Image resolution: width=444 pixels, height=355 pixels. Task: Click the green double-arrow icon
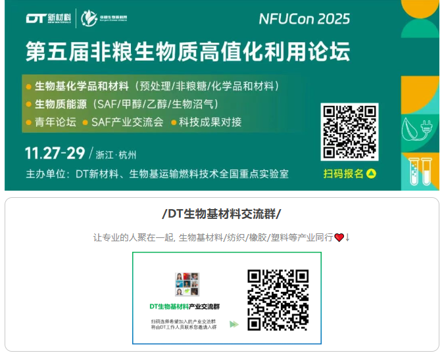coord(234,324)
